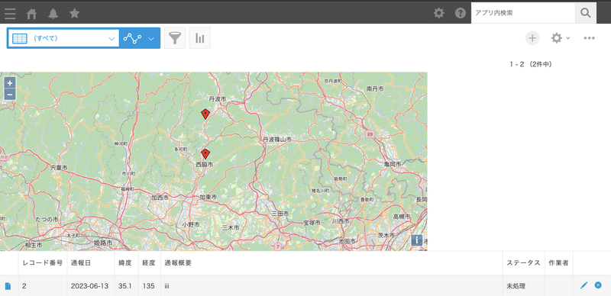Zoom in on the map
Image resolution: width=611 pixels, height=296 pixels.
[x=10, y=83]
